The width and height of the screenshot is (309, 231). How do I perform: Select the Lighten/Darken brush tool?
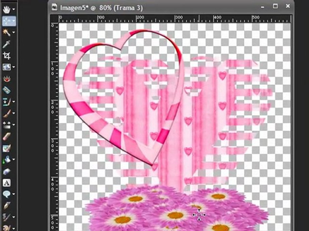coord(6,125)
